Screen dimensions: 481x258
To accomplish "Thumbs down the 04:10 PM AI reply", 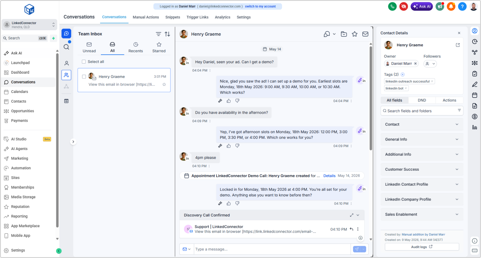I will click(x=237, y=203).
